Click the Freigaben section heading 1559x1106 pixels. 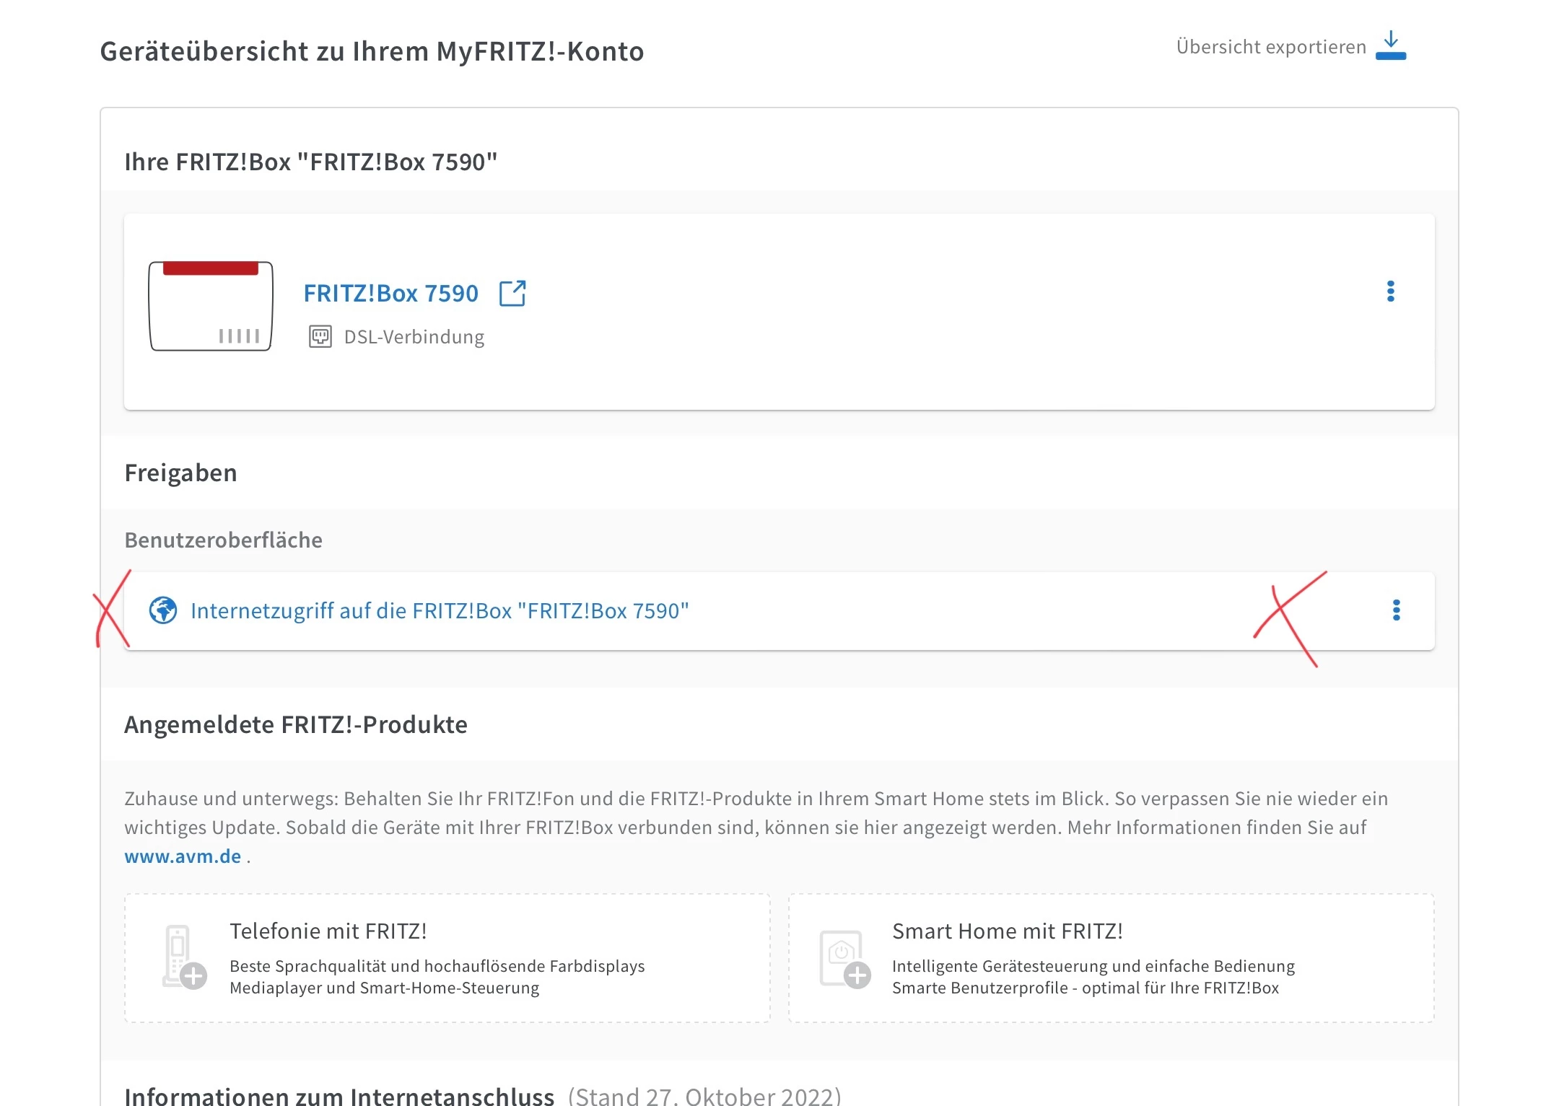pyautogui.click(x=180, y=473)
